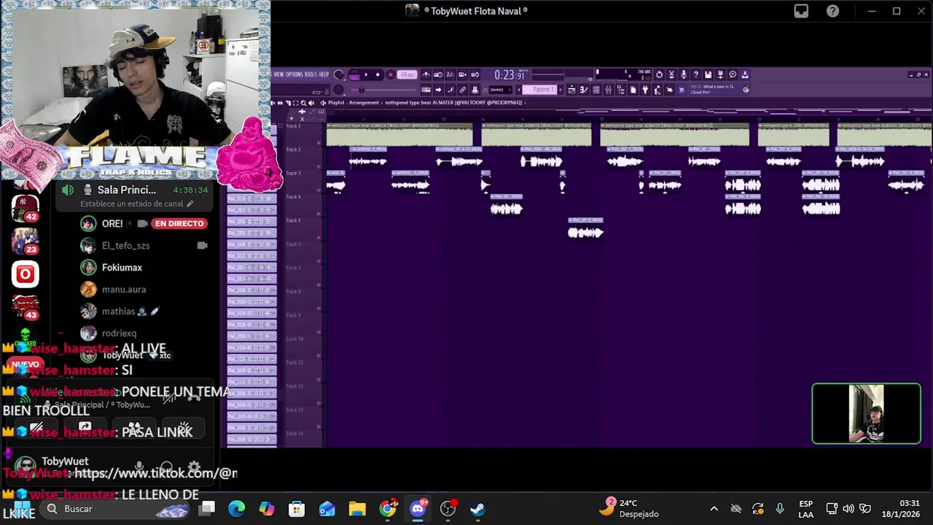Toggle overdub blend recording
The height and width of the screenshot is (525, 933).
tap(462, 74)
